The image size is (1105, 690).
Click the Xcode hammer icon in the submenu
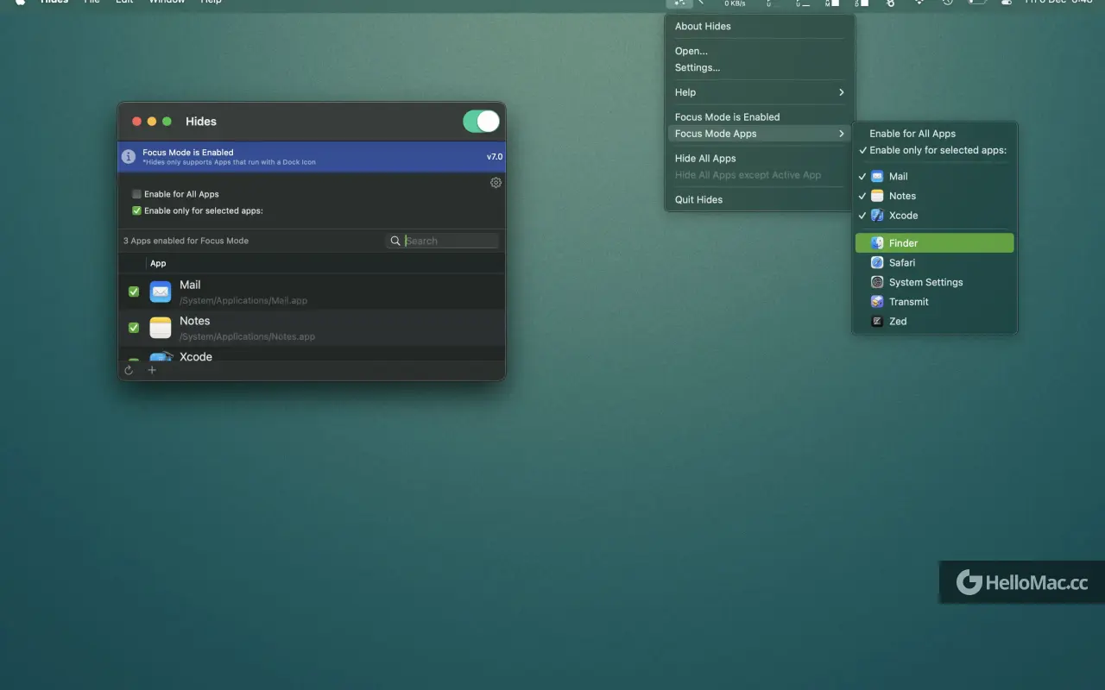pyautogui.click(x=877, y=216)
